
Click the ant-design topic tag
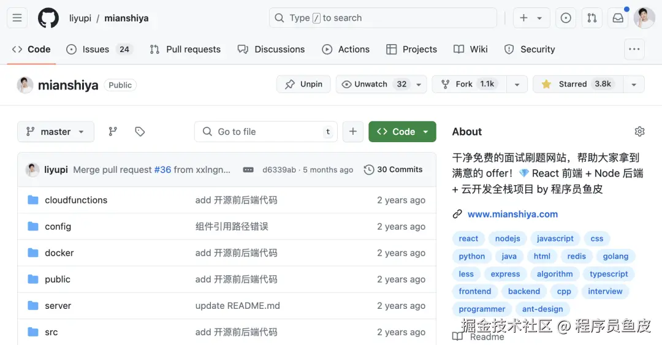[x=542, y=309]
